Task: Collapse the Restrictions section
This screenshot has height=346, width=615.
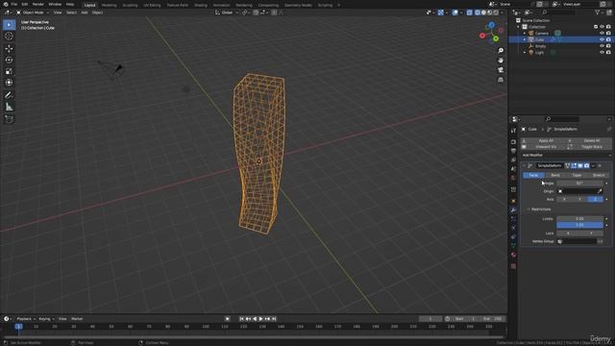Action: [x=529, y=210]
